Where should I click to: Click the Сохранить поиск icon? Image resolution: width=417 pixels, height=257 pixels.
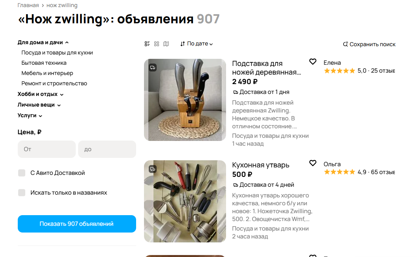(346, 44)
